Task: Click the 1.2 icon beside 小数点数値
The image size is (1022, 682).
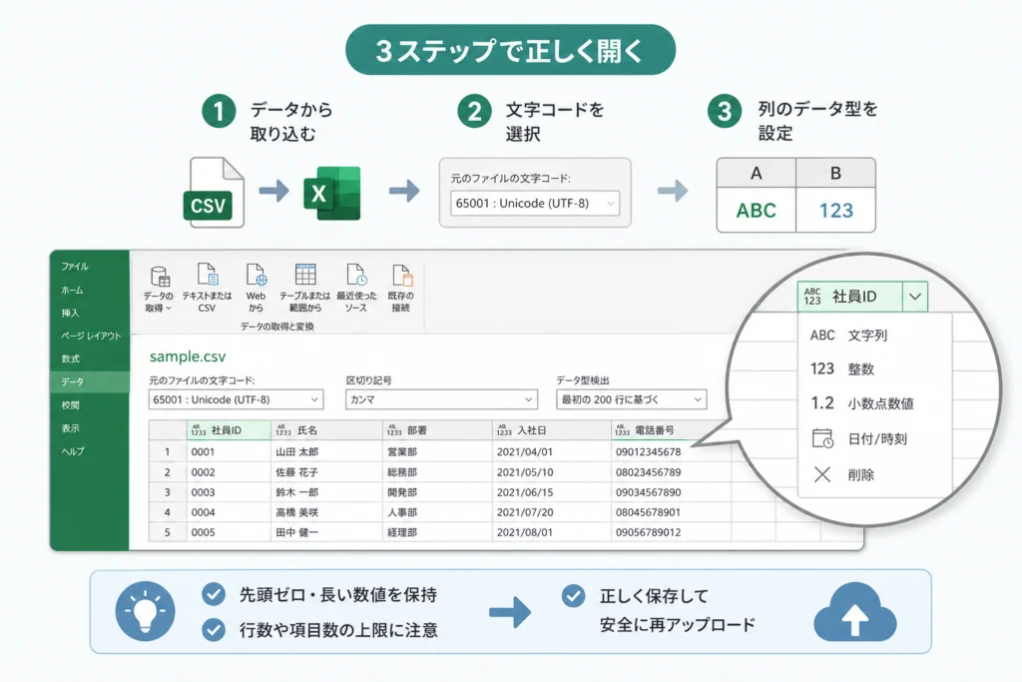Action: [x=822, y=403]
